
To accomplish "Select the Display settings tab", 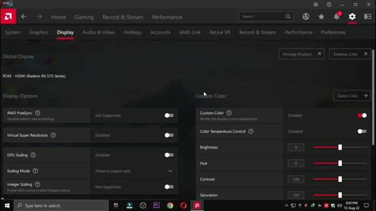I will click(65, 32).
